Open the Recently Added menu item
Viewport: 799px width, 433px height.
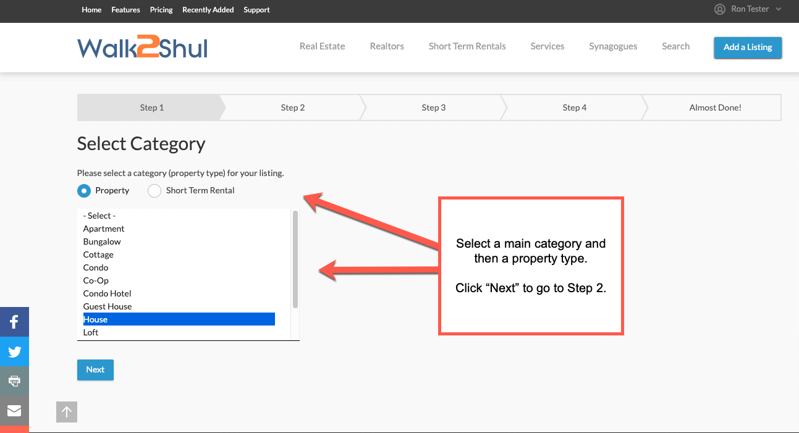(x=208, y=10)
